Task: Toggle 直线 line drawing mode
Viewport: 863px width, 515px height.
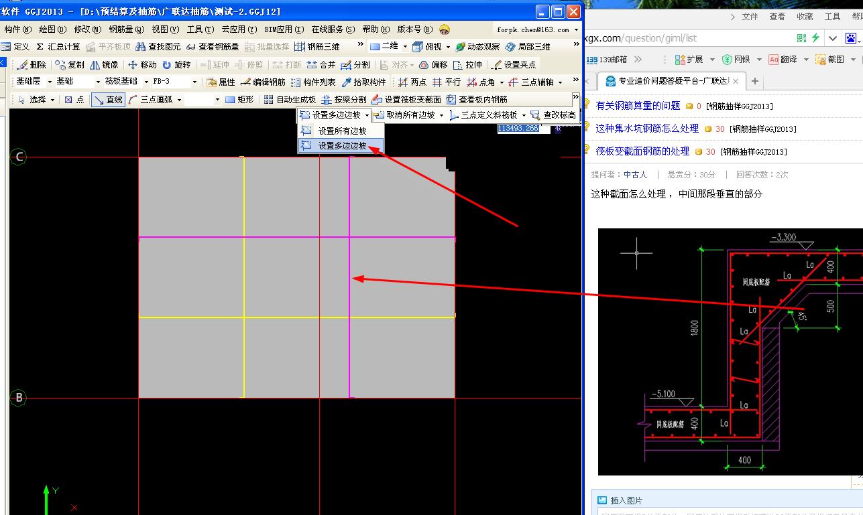Action: pos(108,99)
